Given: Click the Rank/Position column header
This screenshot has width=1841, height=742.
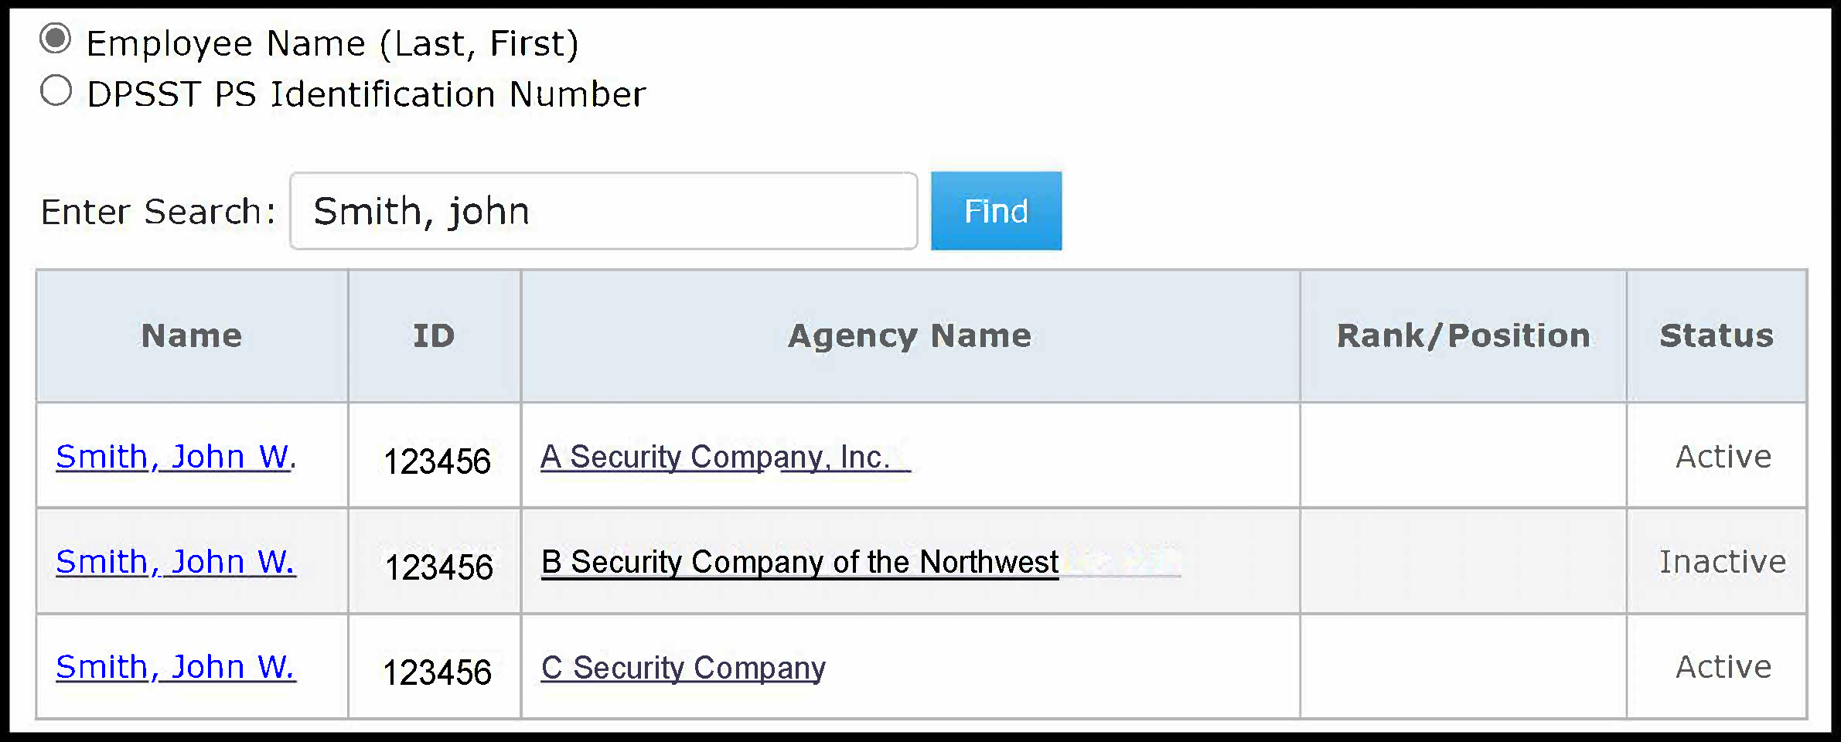Looking at the screenshot, I should pyautogui.click(x=1463, y=336).
